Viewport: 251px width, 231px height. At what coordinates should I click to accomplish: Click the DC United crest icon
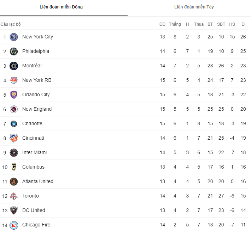pos(14,210)
